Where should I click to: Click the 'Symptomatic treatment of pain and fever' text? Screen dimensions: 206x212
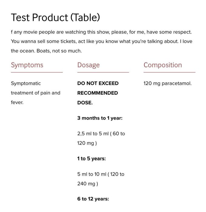click(35, 93)
